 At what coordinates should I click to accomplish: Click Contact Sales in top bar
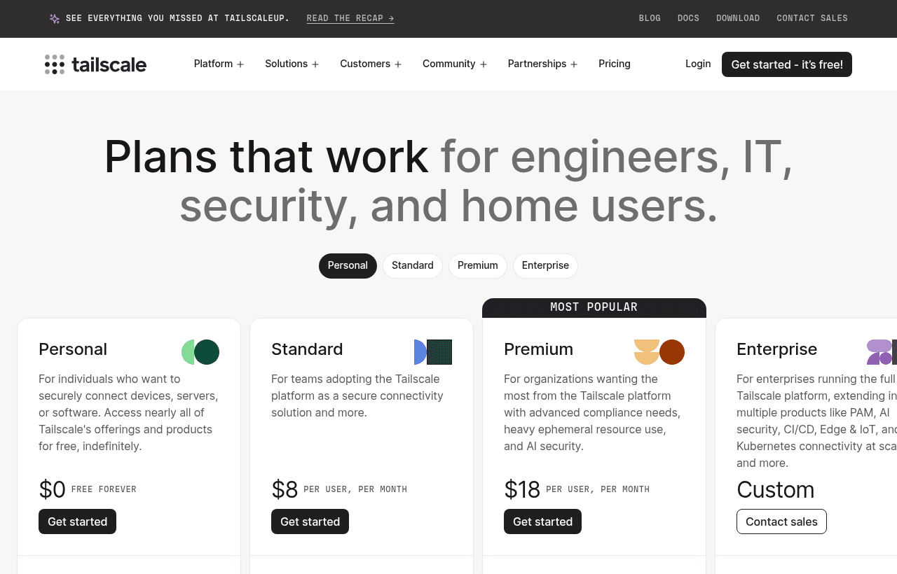[812, 18]
